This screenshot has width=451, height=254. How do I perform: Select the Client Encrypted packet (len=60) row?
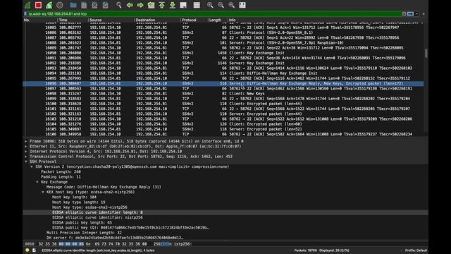pos(223,124)
